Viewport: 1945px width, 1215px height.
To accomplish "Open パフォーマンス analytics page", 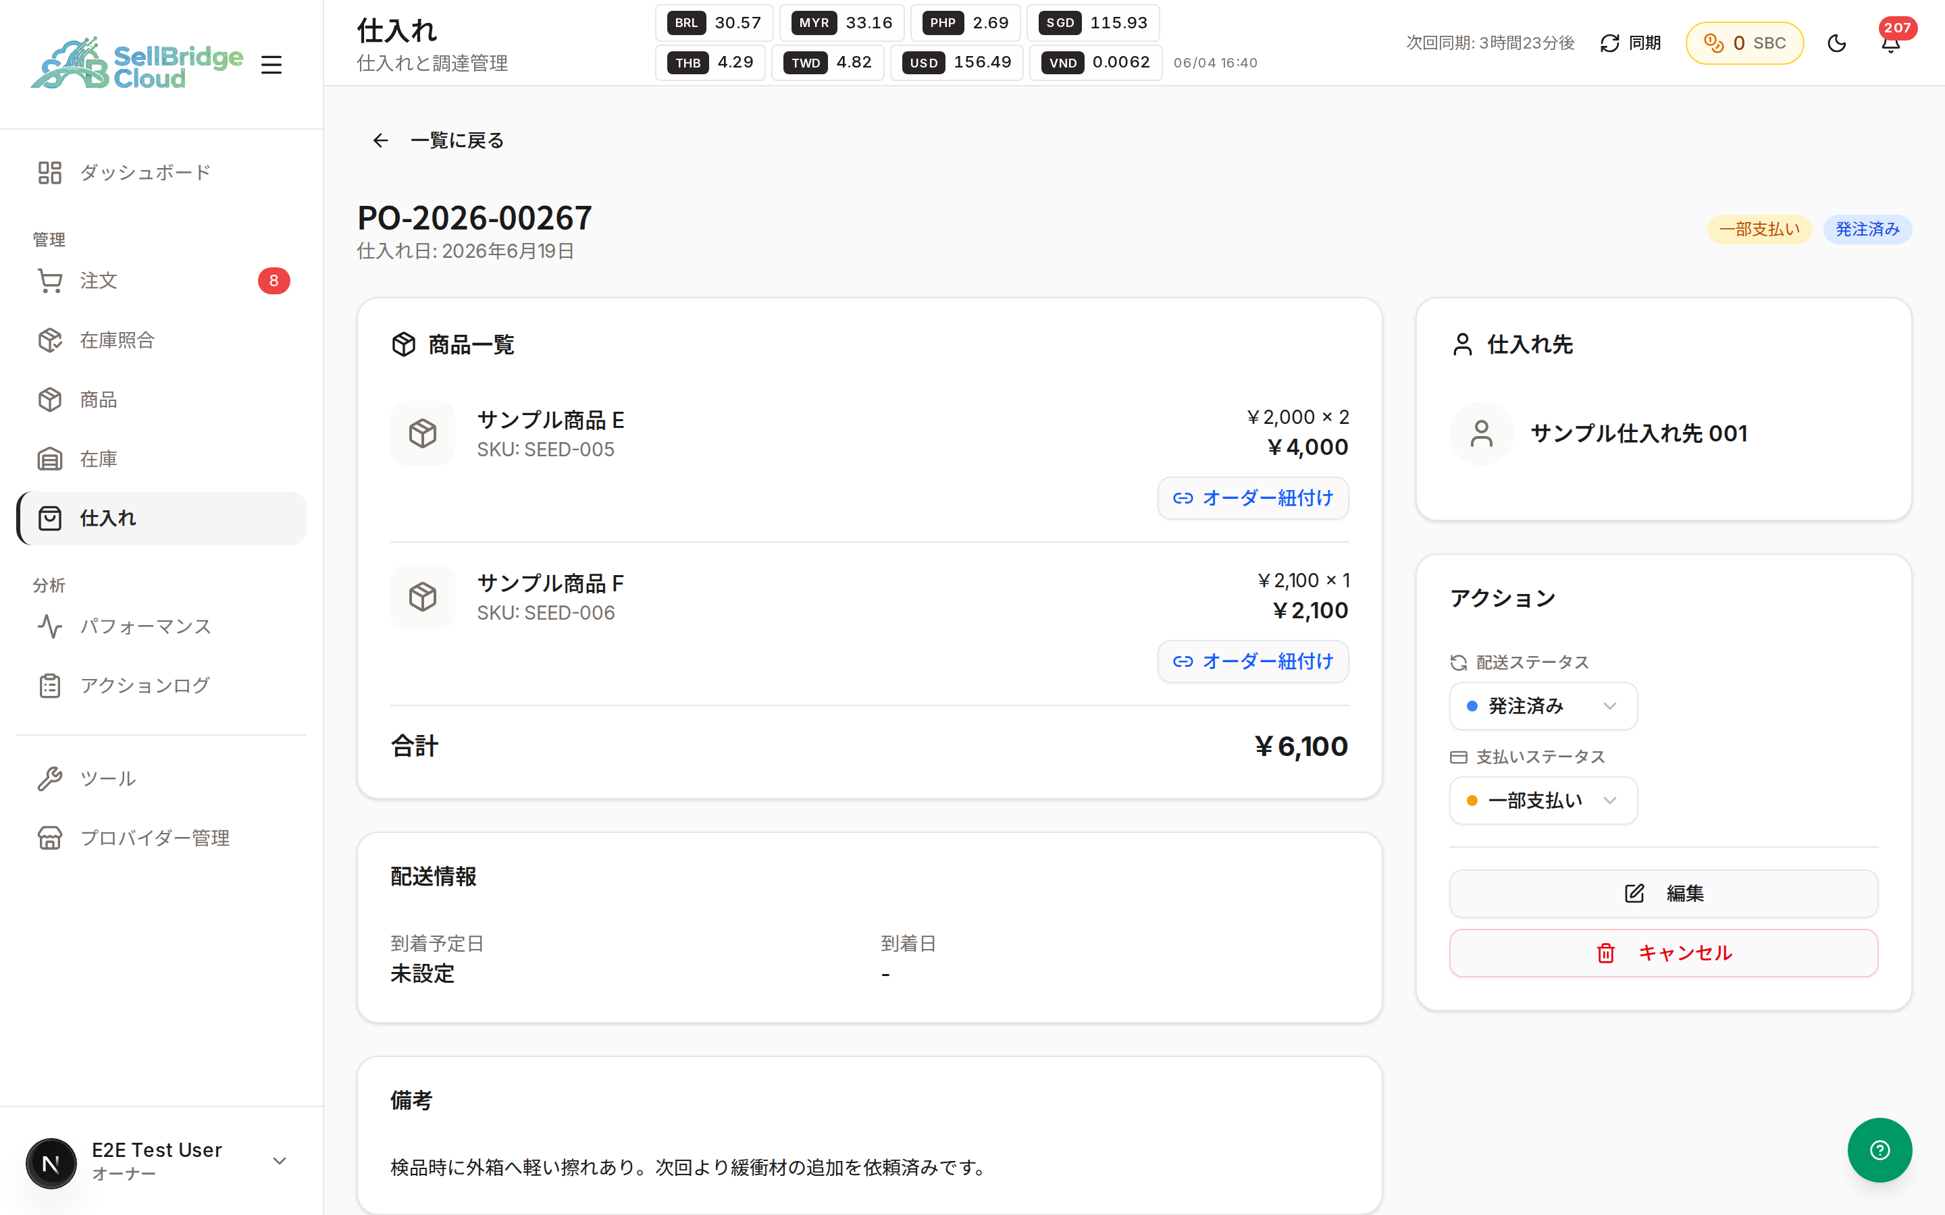I will (x=161, y=626).
